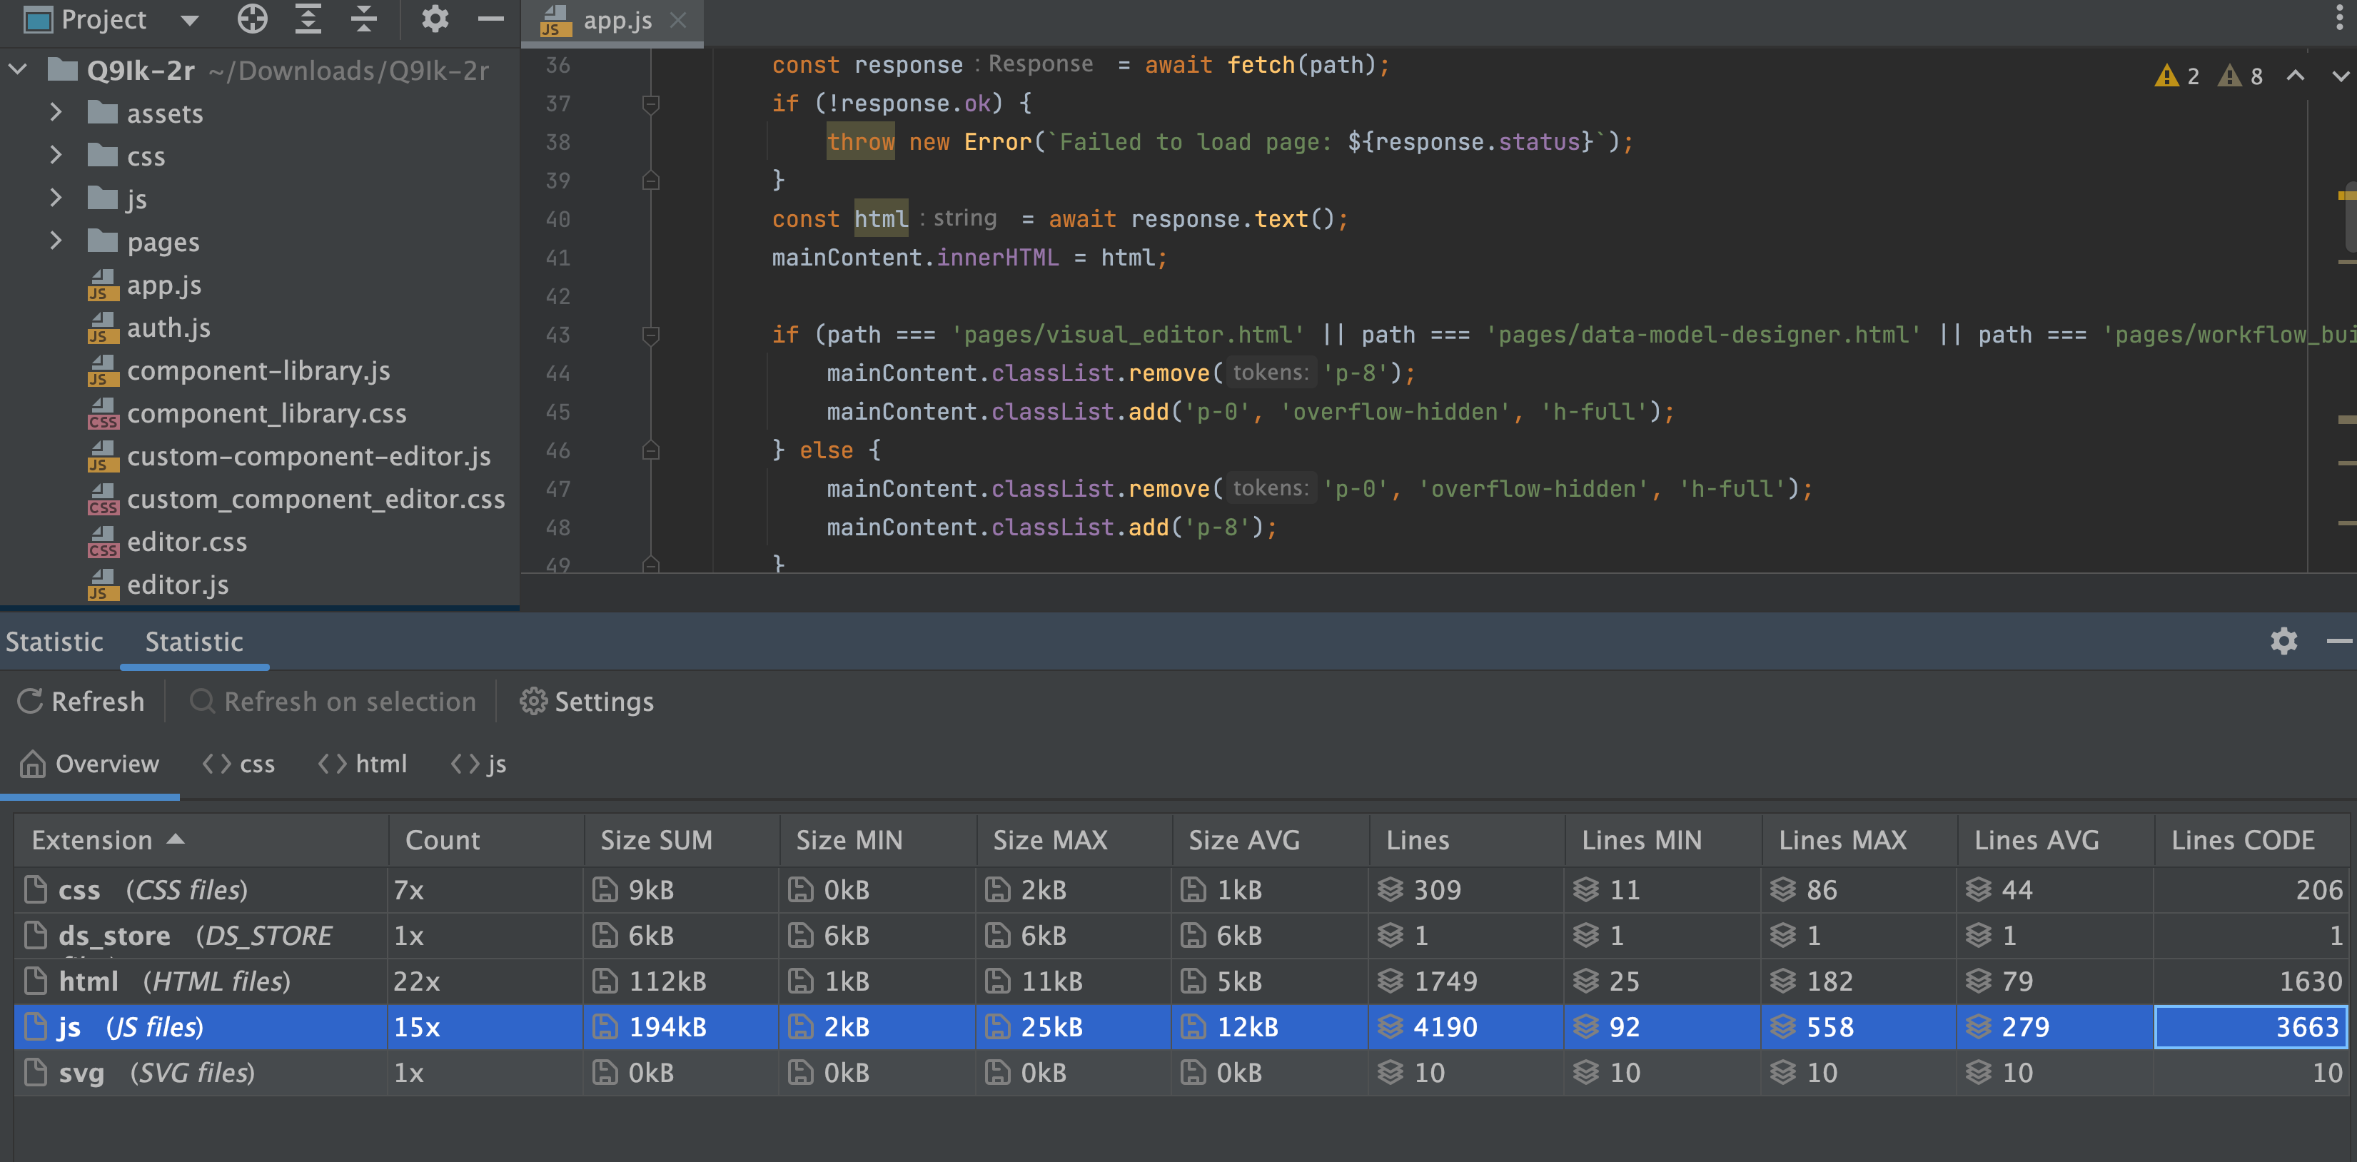
Task: Switch to the css statistics tab
Action: [x=239, y=763]
